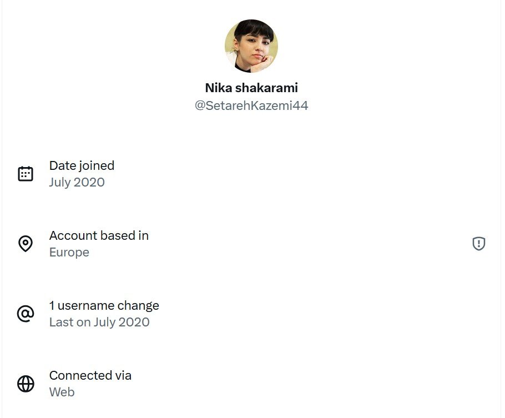Select the entire account location list row
Image resolution: width=505 pixels, height=418 pixels.
pos(277,244)
